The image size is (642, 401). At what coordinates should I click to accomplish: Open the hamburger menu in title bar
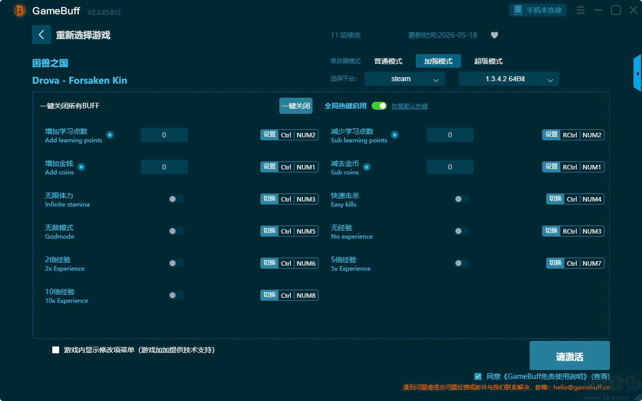580,10
